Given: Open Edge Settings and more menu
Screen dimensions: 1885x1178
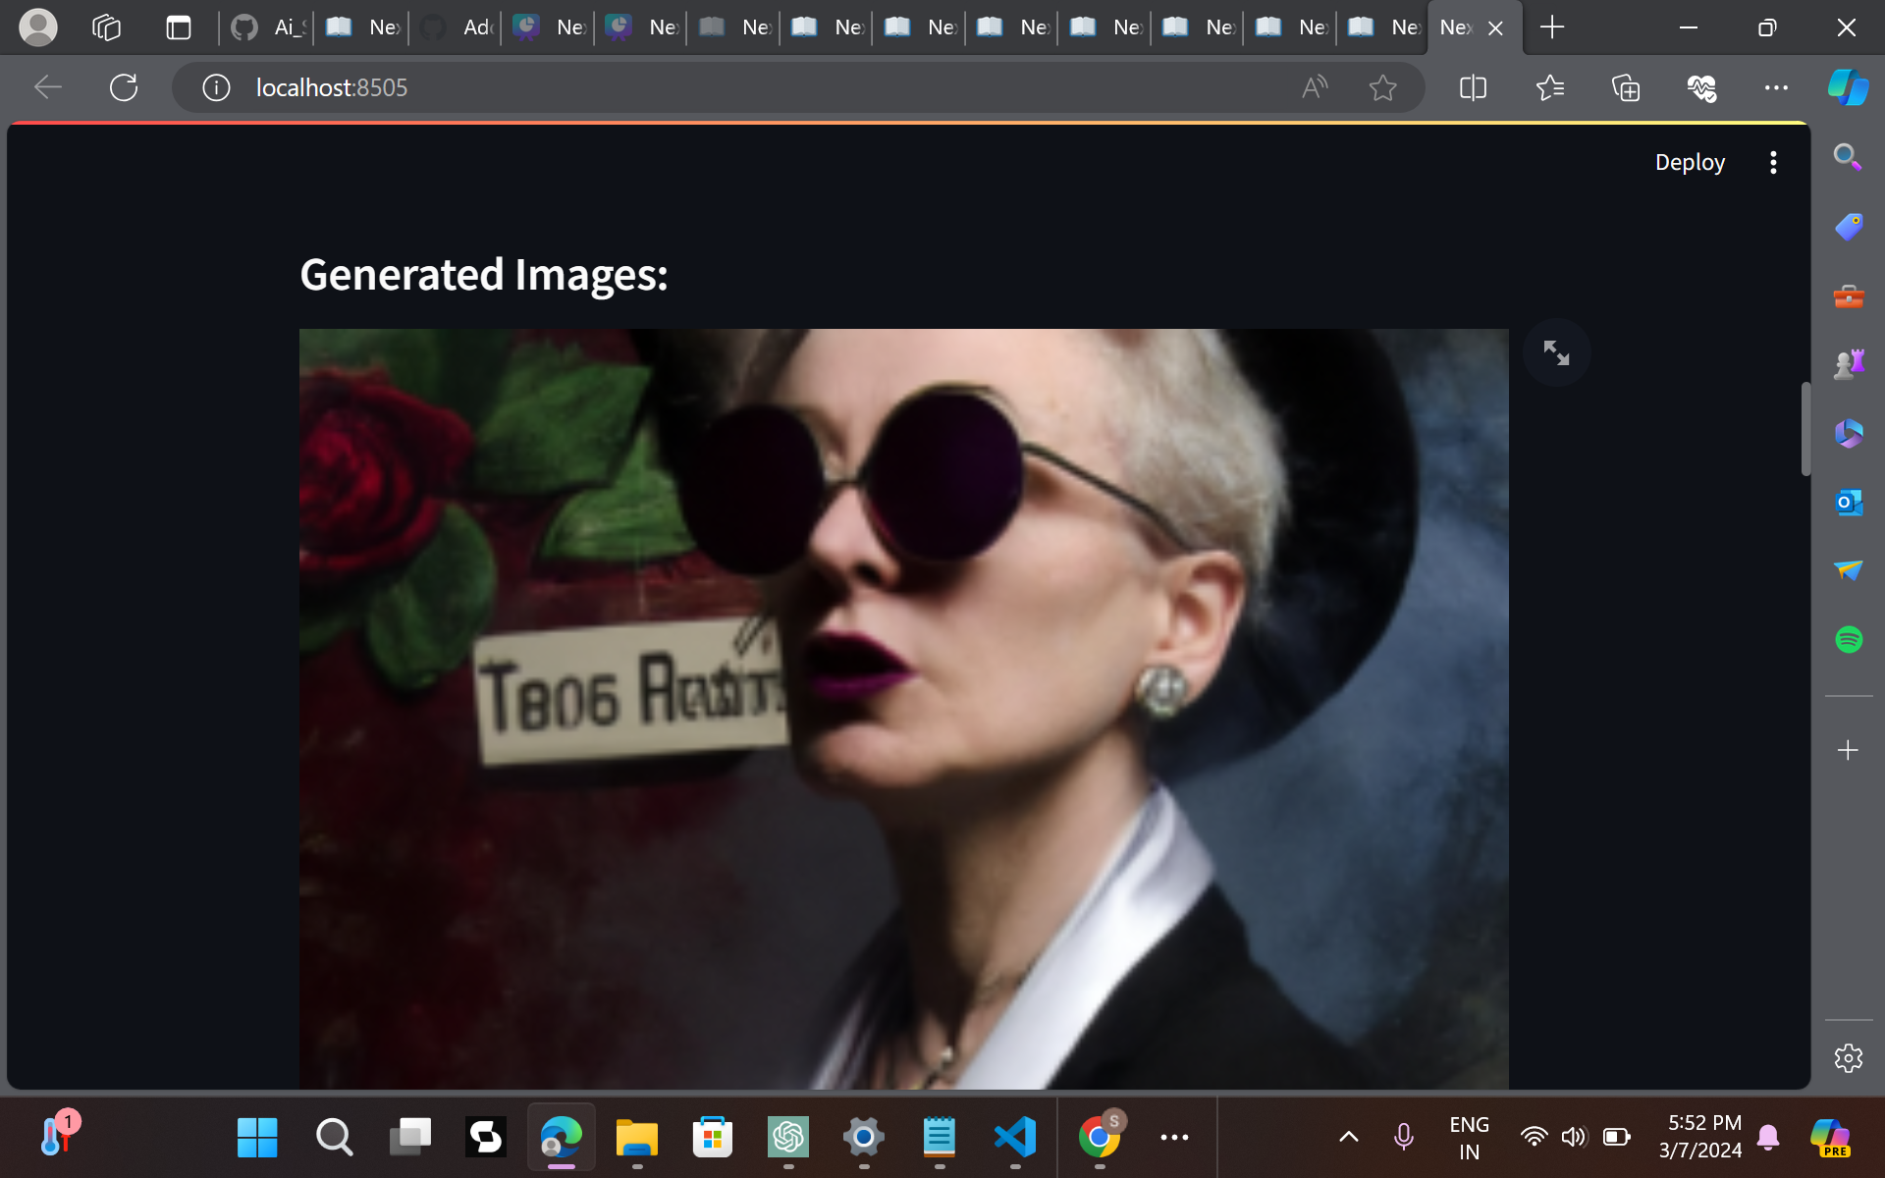Looking at the screenshot, I should pyautogui.click(x=1775, y=87).
